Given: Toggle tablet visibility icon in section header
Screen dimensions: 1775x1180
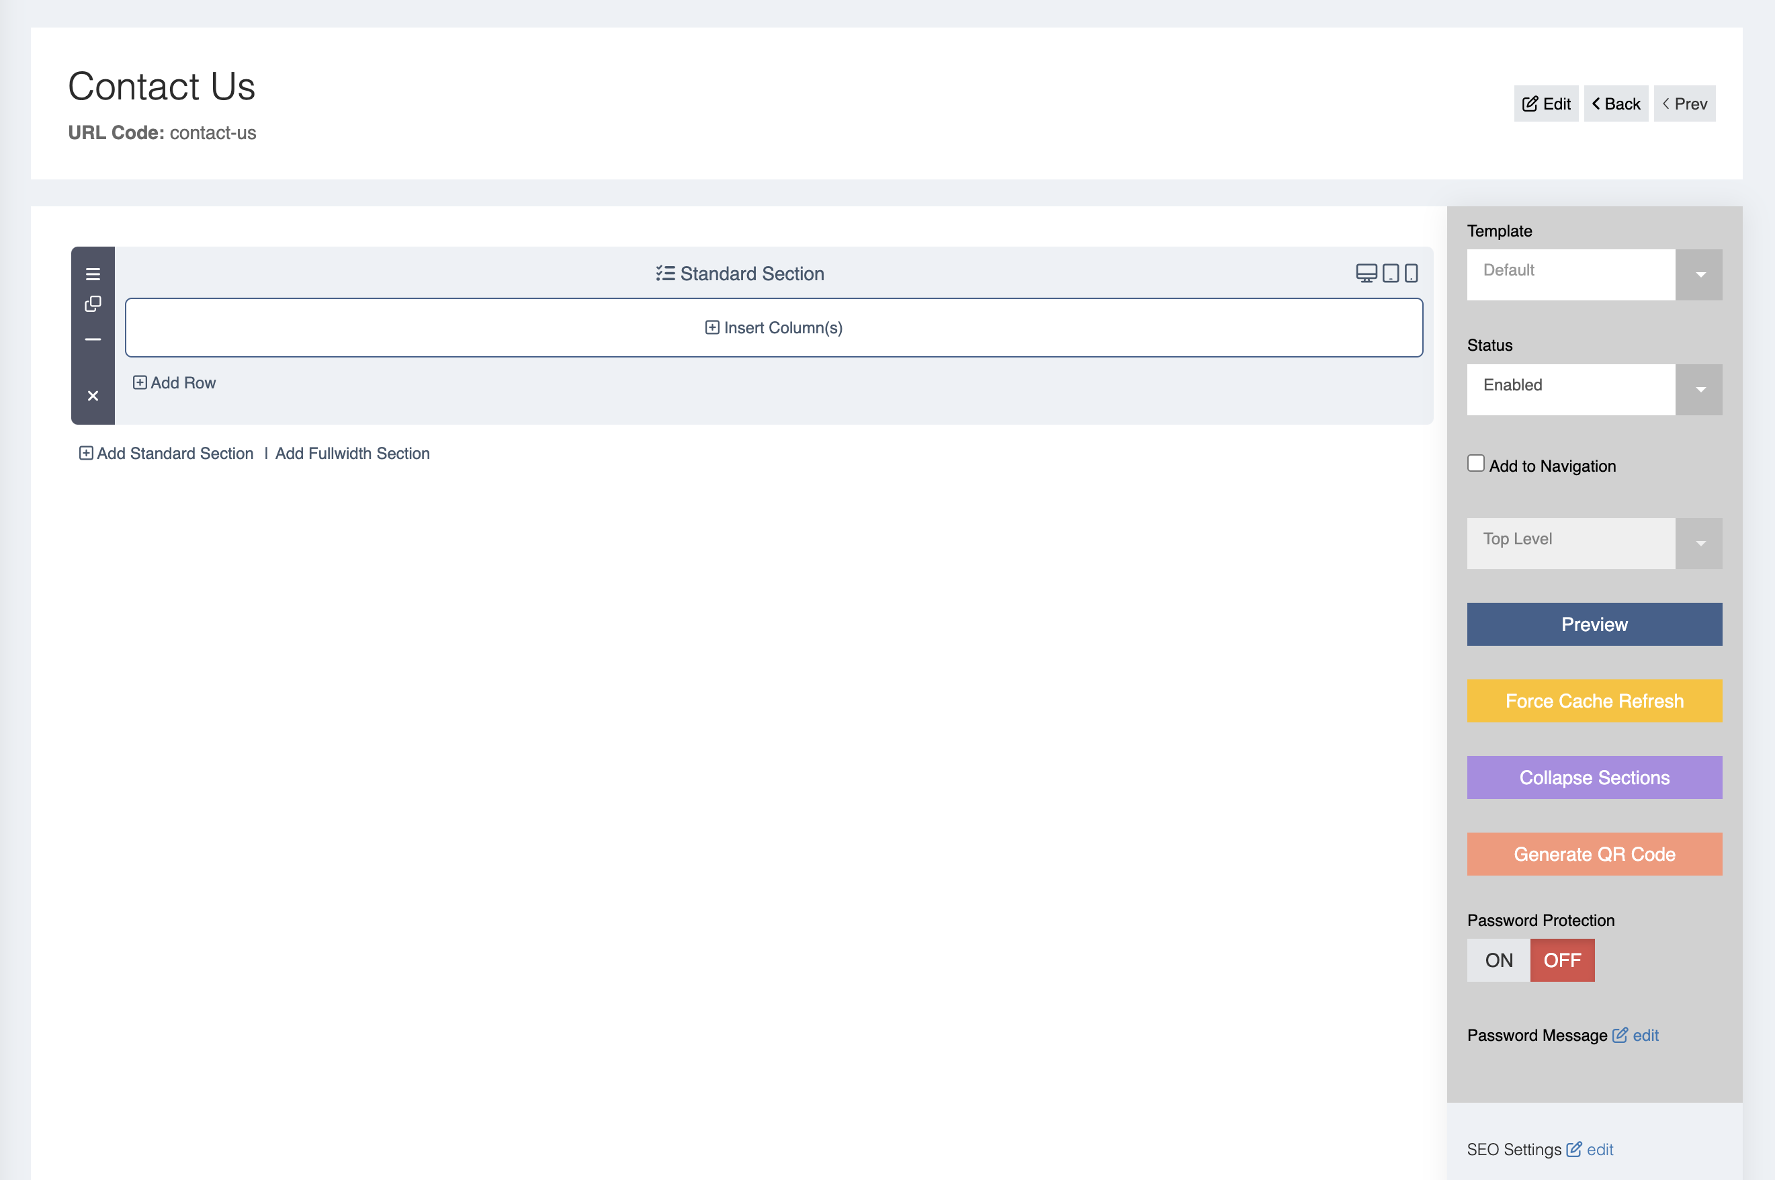Looking at the screenshot, I should coord(1391,273).
